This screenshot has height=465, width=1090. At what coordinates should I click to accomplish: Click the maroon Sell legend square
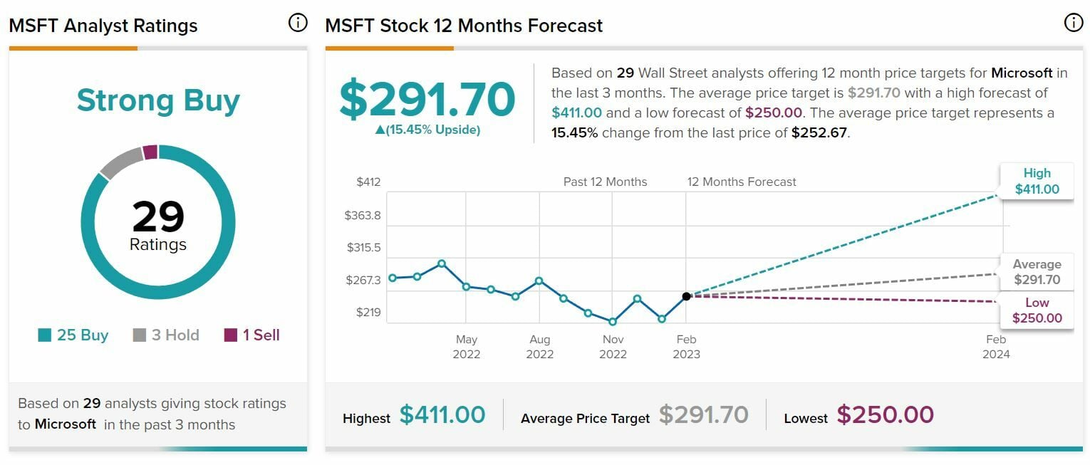tap(230, 335)
